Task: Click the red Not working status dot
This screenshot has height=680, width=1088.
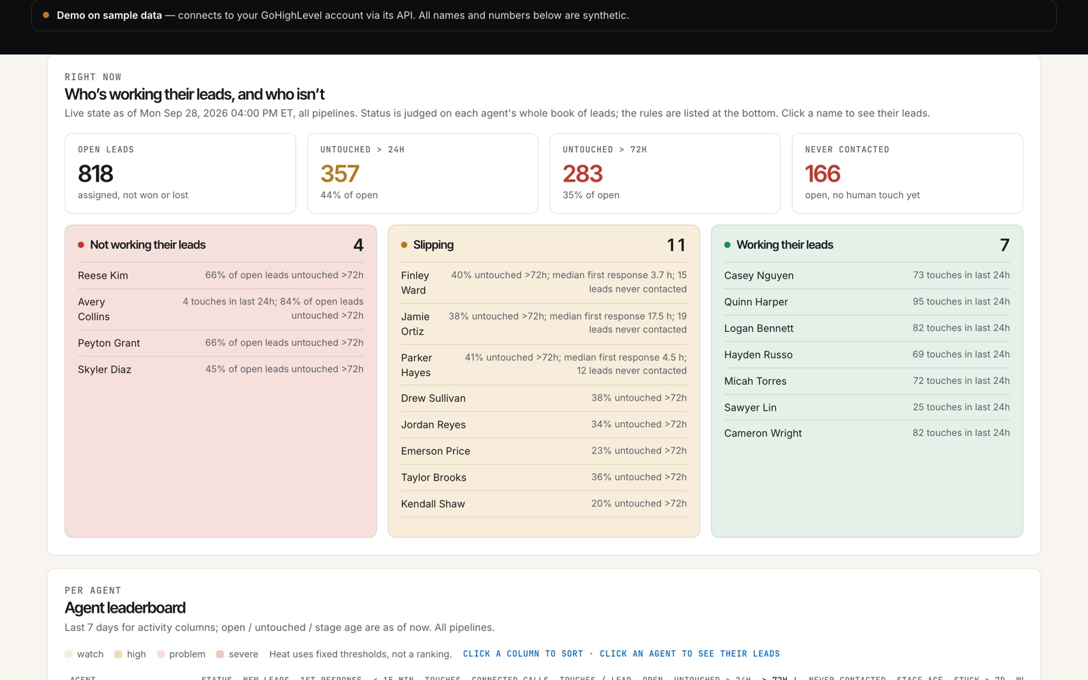Action: (81, 245)
